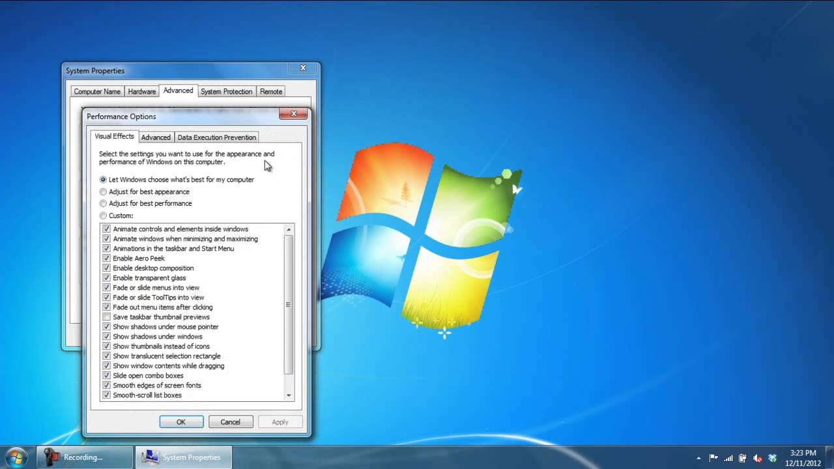Click the clock showing 3:23 PM

(x=803, y=457)
